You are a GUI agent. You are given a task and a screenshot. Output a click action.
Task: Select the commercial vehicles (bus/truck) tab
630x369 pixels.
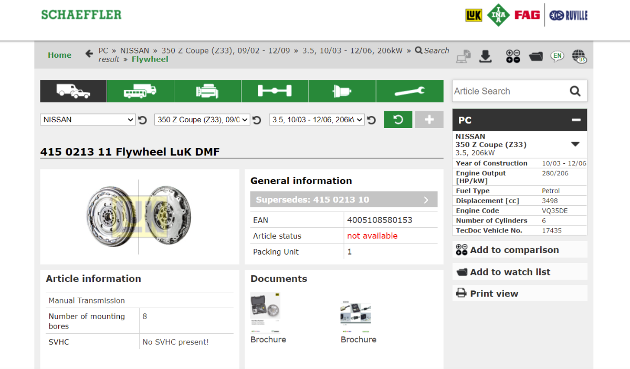coord(140,91)
